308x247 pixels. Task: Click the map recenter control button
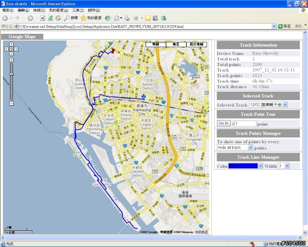pos(12,49)
